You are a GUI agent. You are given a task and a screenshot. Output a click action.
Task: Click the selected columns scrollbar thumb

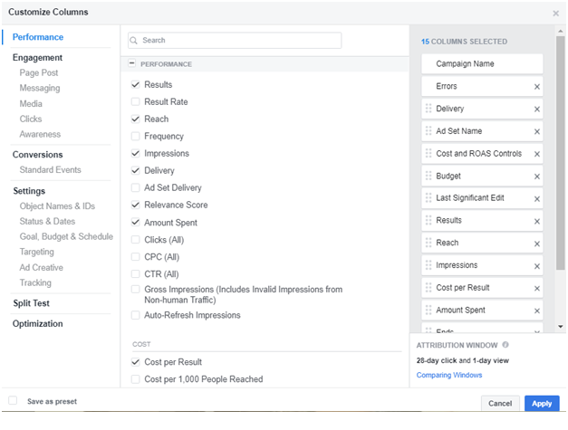561,152
